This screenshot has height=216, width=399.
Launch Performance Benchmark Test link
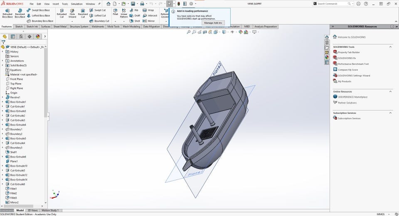pos(353,64)
